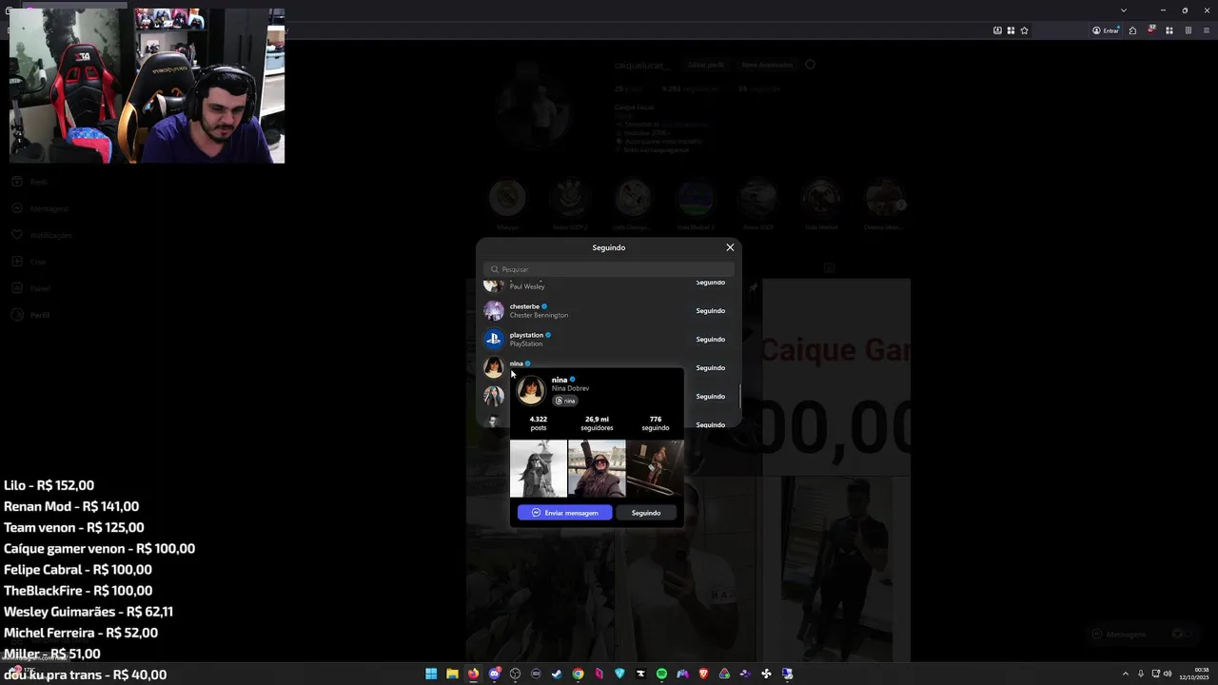Click 'Lilo - R$ 152,00' in the donor list

[x=49, y=485]
